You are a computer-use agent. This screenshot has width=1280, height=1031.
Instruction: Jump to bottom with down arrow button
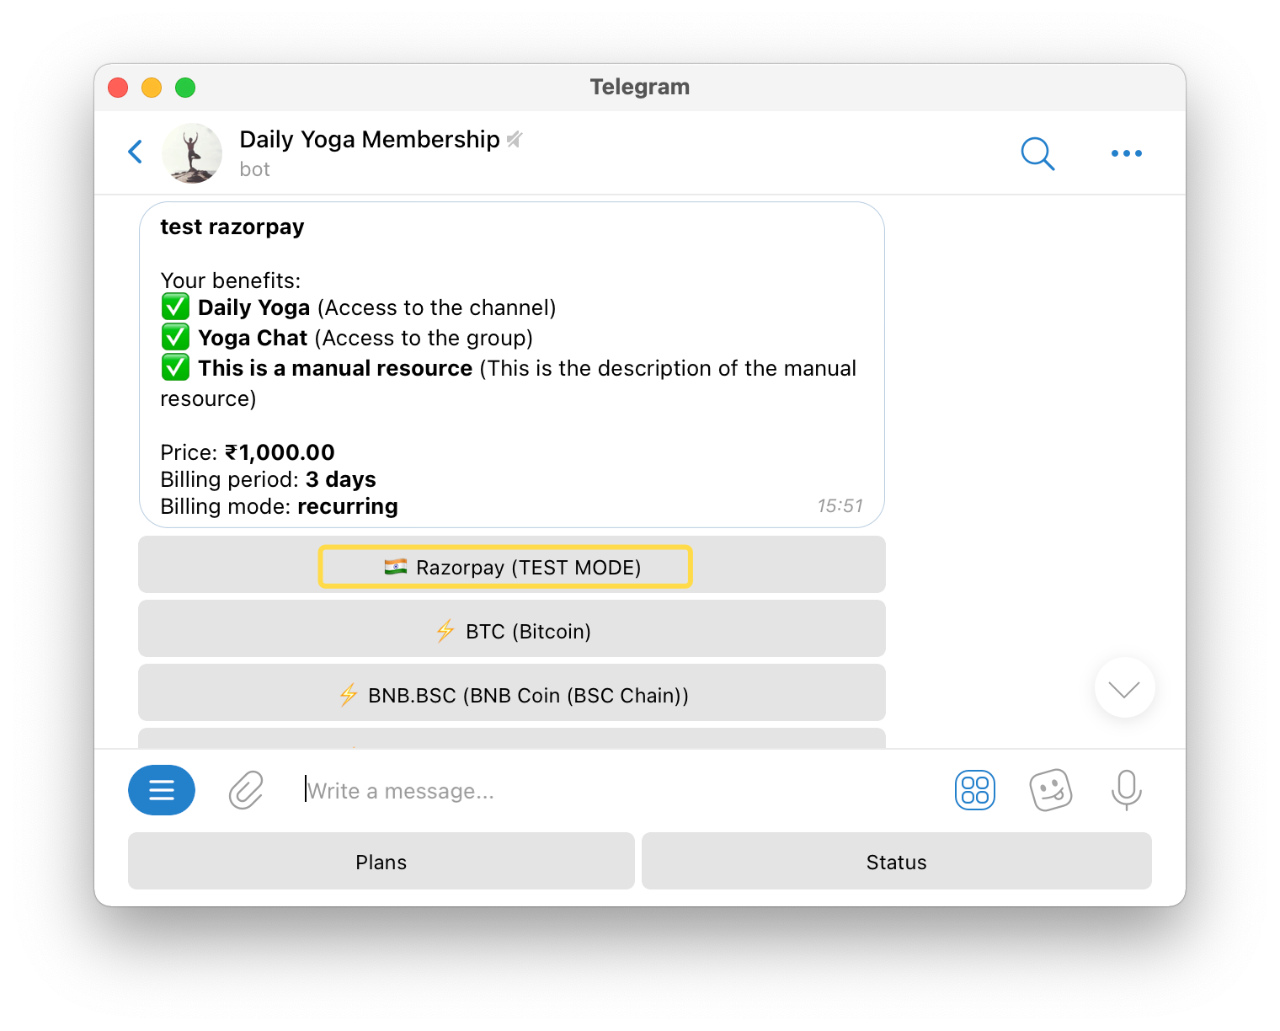coord(1124,688)
